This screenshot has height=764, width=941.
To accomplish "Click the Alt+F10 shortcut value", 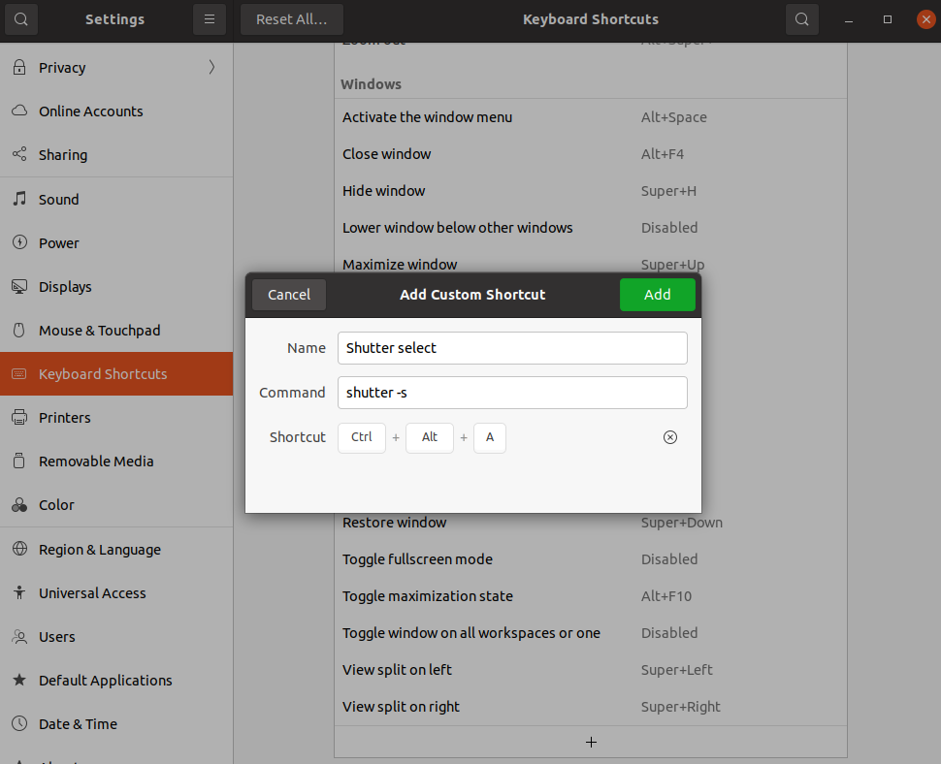I will (x=666, y=596).
